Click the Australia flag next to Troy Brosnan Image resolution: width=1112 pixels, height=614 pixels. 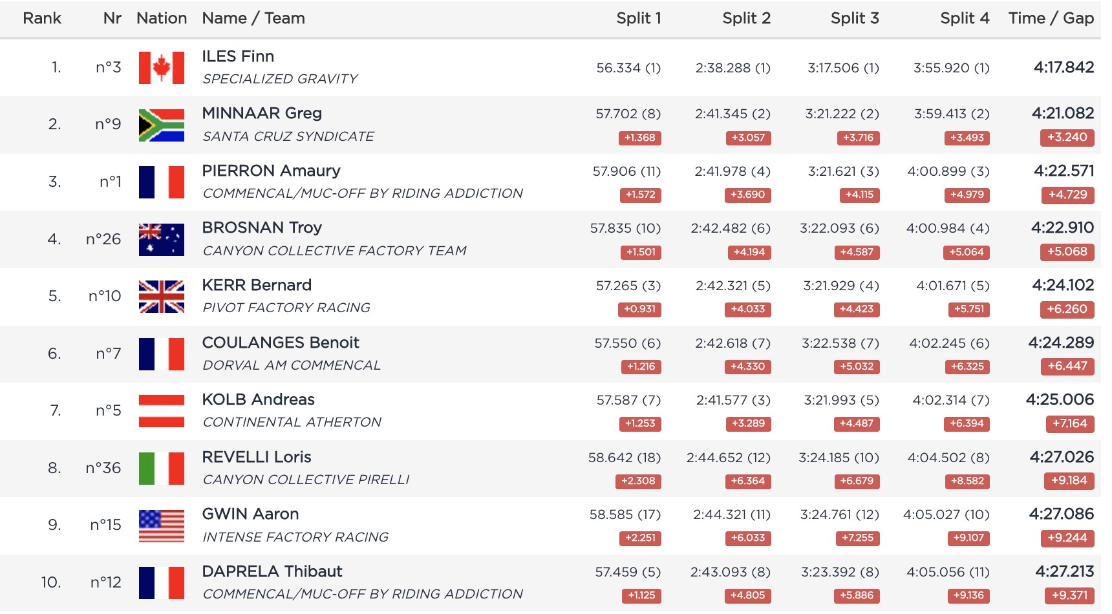point(162,240)
